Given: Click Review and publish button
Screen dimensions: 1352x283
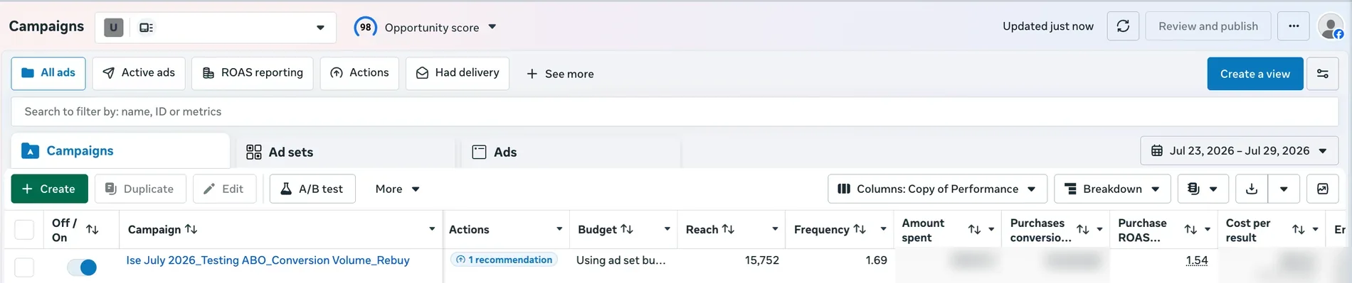Looking at the screenshot, I should [1208, 26].
